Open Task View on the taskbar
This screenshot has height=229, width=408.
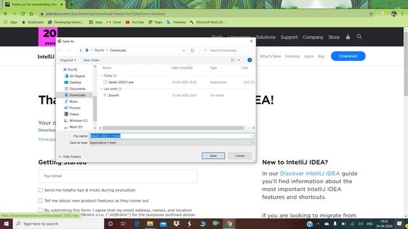[123, 223]
